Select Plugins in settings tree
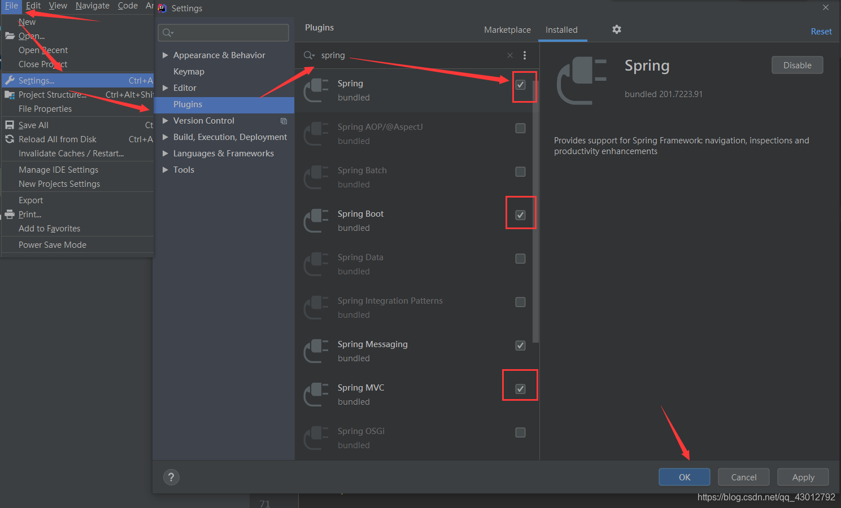 [224, 104]
